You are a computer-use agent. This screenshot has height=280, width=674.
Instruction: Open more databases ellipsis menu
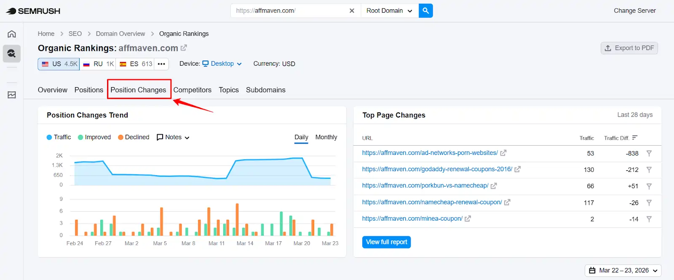(x=161, y=64)
